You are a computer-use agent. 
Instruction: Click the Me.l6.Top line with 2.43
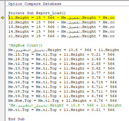point(61,59)
